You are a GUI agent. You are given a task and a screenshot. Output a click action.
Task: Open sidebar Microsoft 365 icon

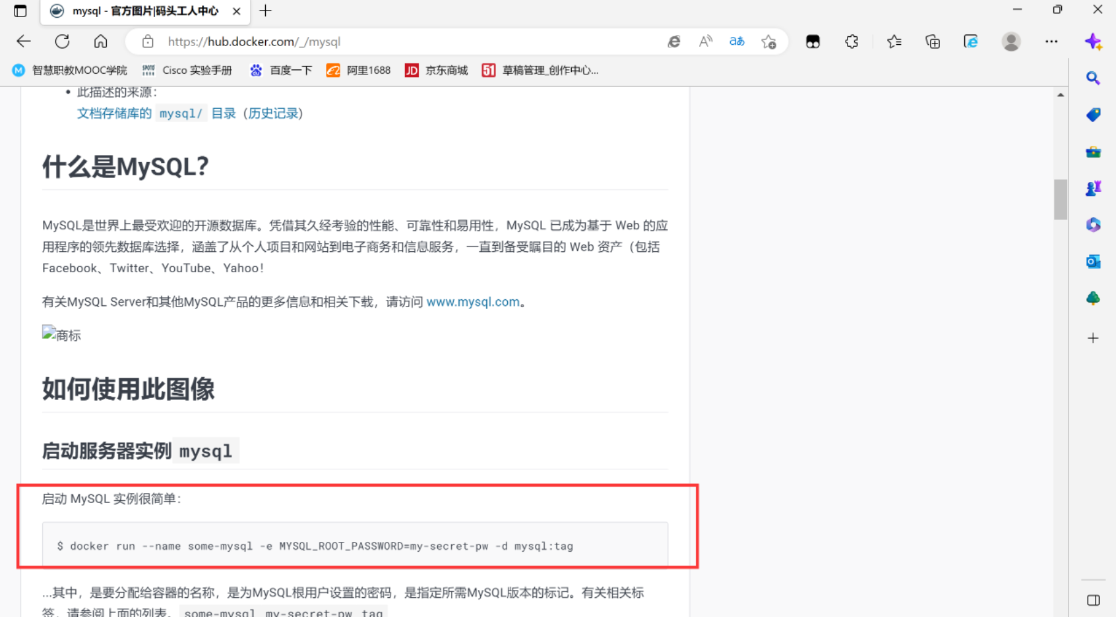[1093, 225]
